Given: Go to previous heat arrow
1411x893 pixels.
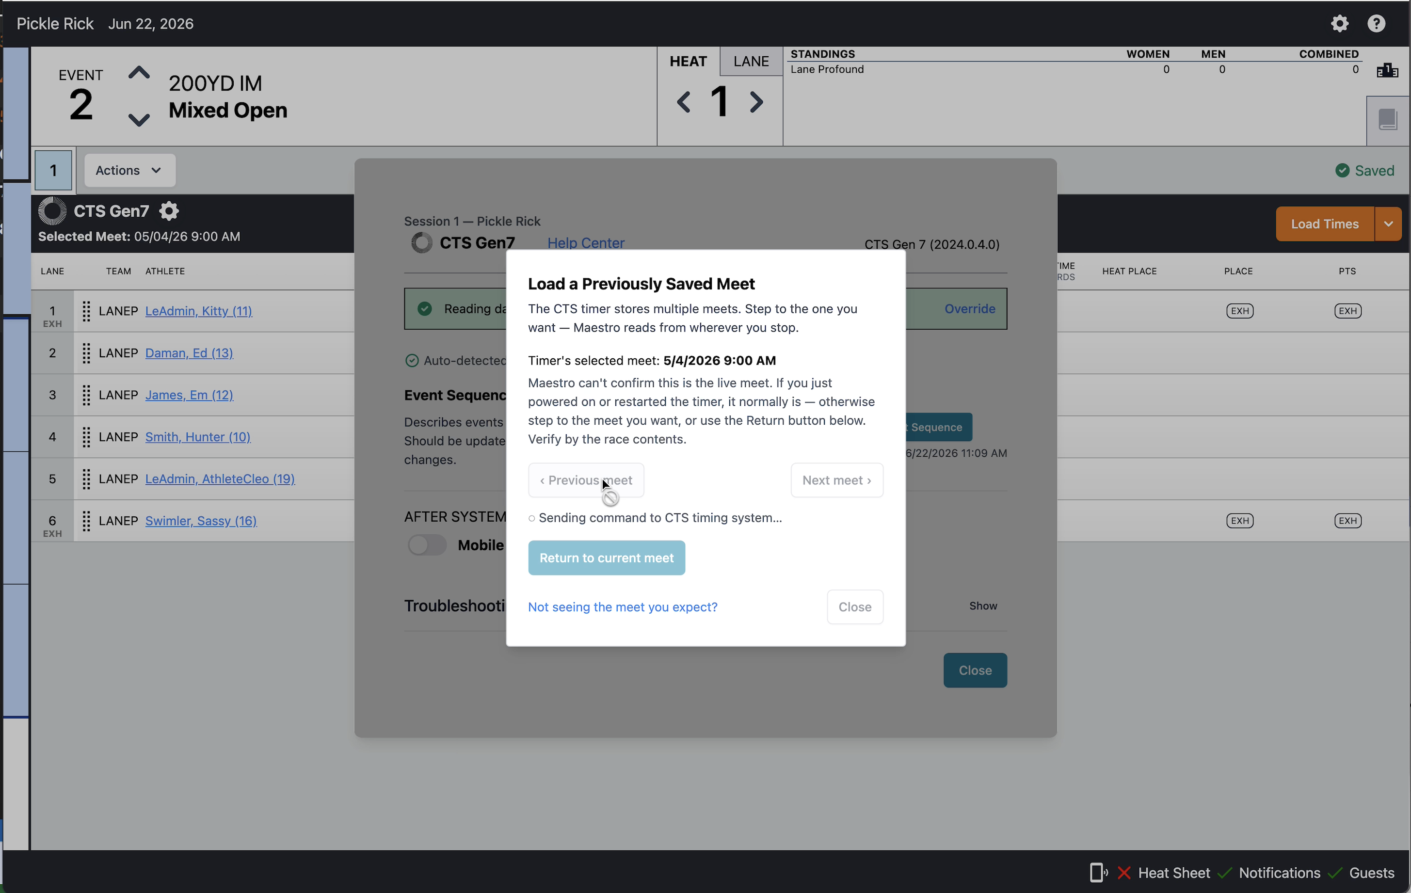Looking at the screenshot, I should coord(683,102).
